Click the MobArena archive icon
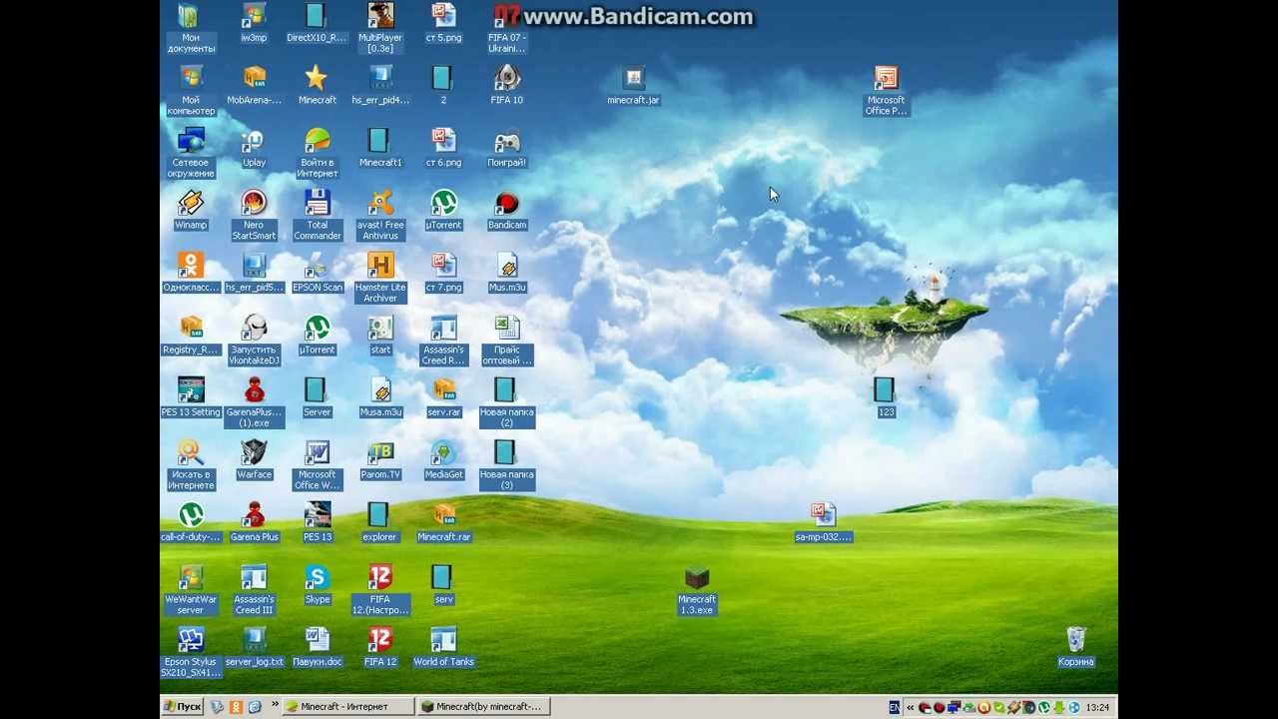 coord(254,78)
